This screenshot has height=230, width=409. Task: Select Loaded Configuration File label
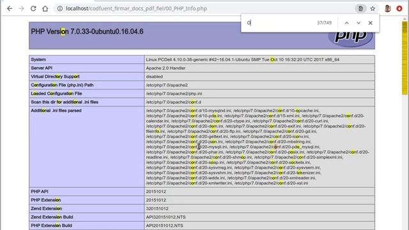coord(56,94)
